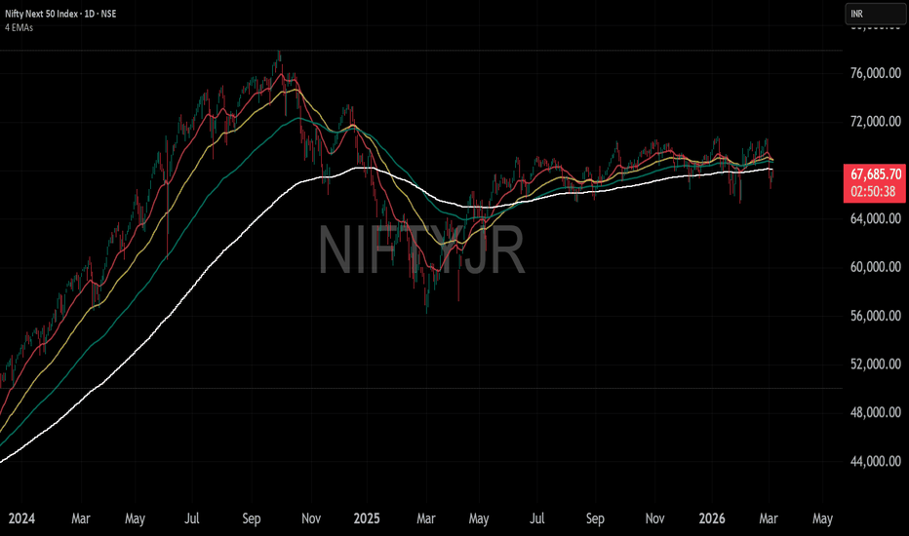Click the 56,000.00 price axis label
The height and width of the screenshot is (536, 909).
click(x=876, y=316)
